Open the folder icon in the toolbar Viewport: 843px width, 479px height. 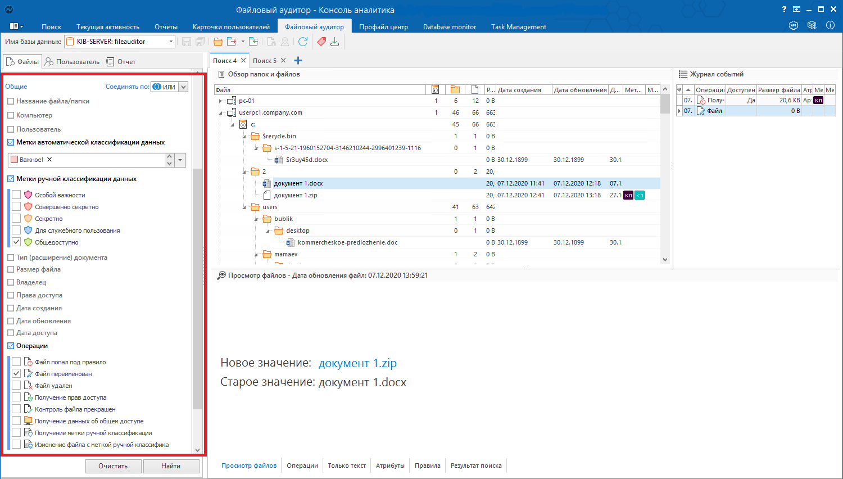[218, 42]
